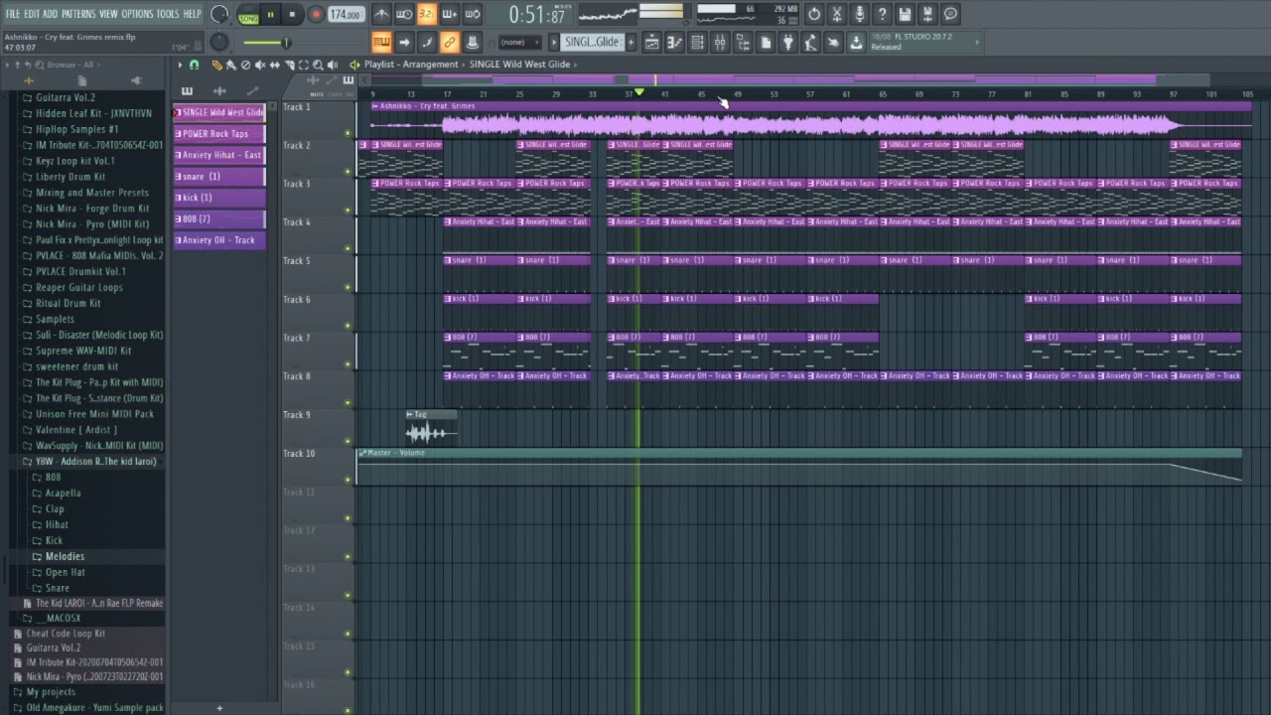
Task: Toggle the playlist snap magnet
Action: coord(195,65)
